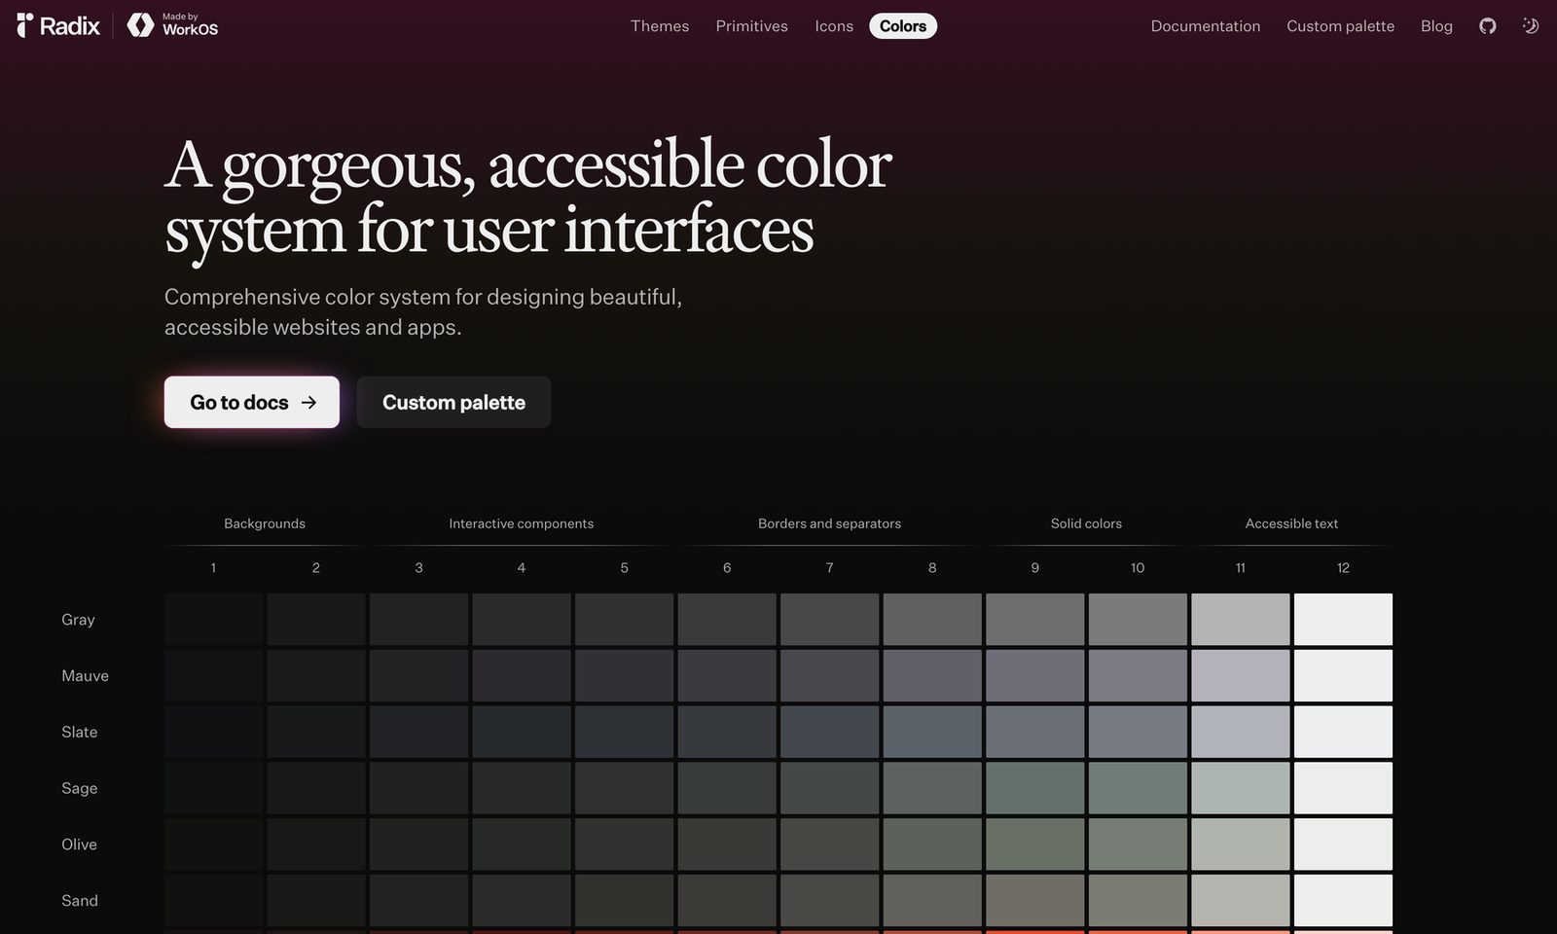Screen dimensions: 1557x934
Task: Pick the Sand step 8 swatch
Action: coord(932,901)
